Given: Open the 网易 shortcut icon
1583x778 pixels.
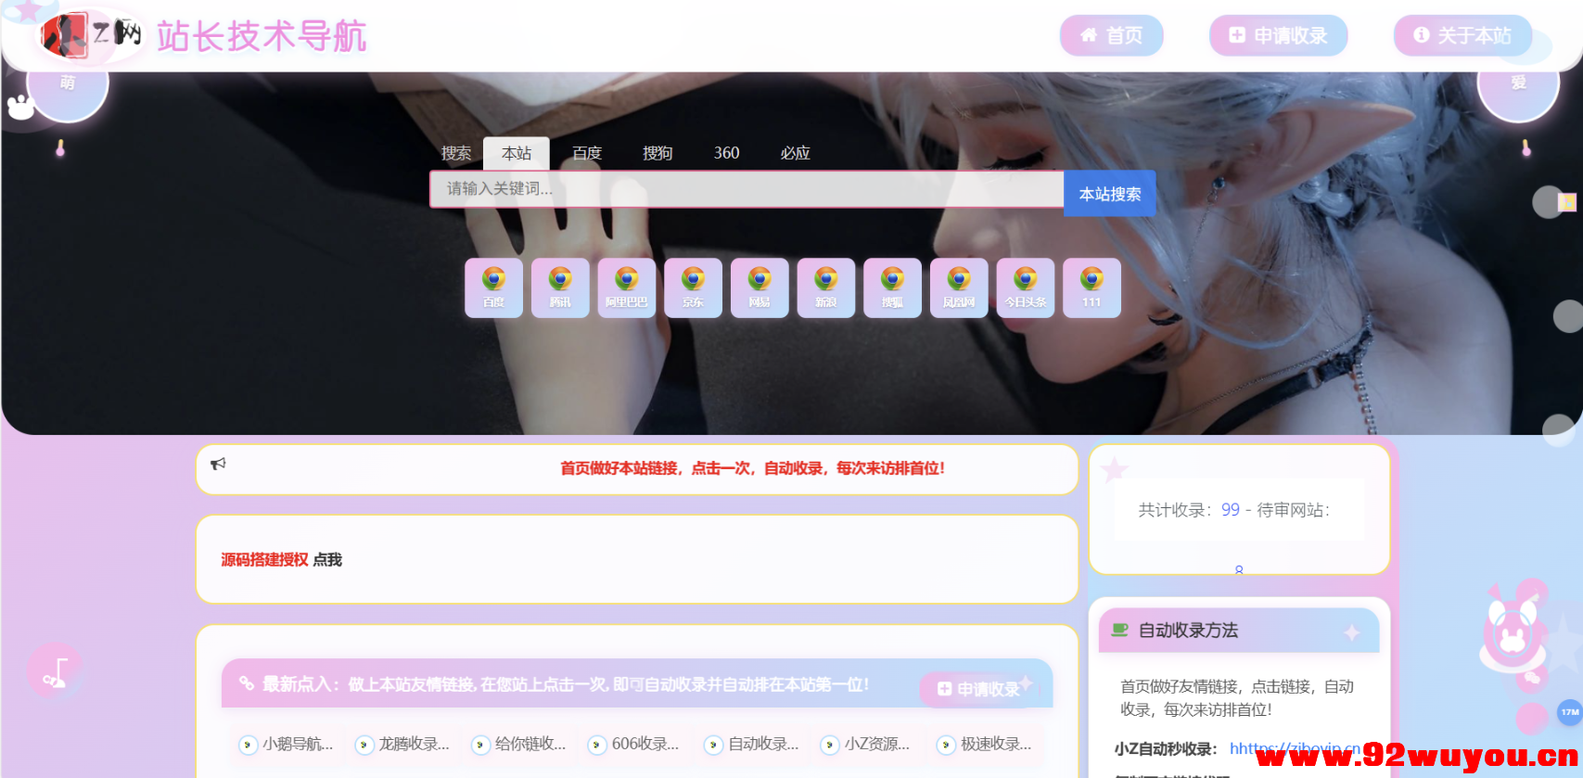Looking at the screenshot, I should click(760, 287).
